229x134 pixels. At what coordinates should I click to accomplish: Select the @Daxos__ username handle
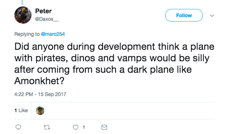[x=47, y=19]
